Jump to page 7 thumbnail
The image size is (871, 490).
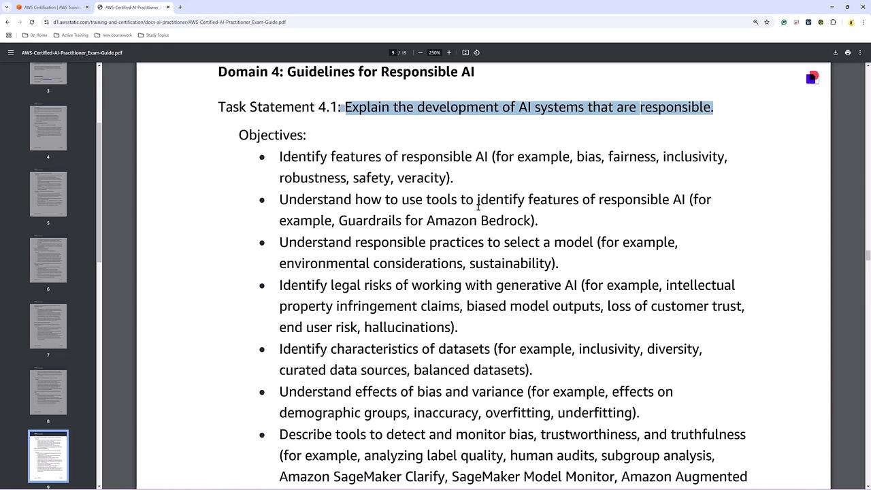[x=48, y=326]
